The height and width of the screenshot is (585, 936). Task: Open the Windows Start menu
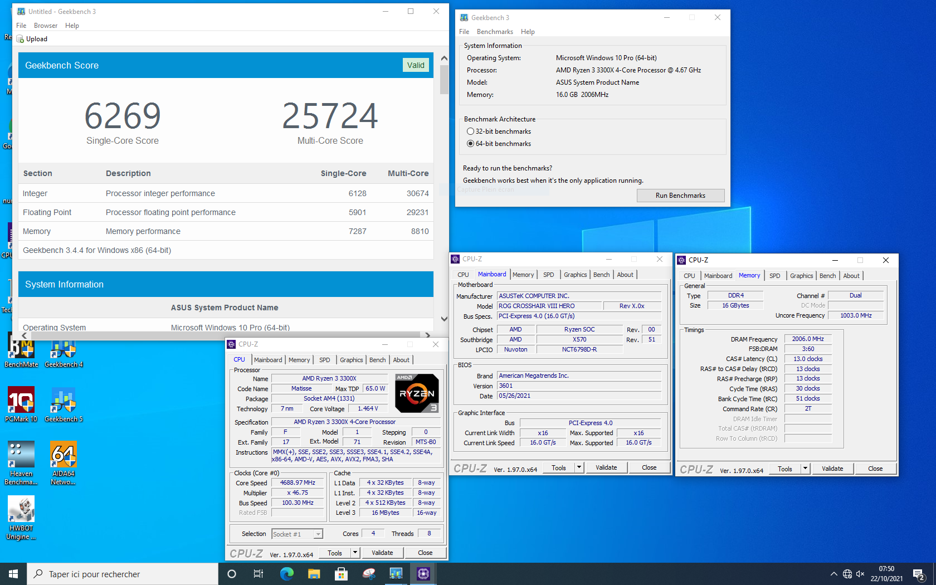tap(13, 574)
